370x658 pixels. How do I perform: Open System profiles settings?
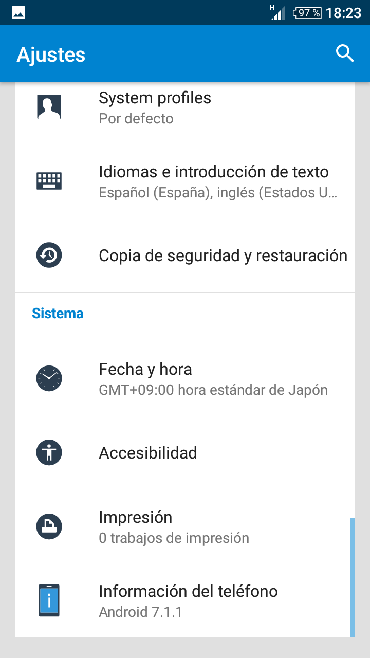(x=185, y=107)
